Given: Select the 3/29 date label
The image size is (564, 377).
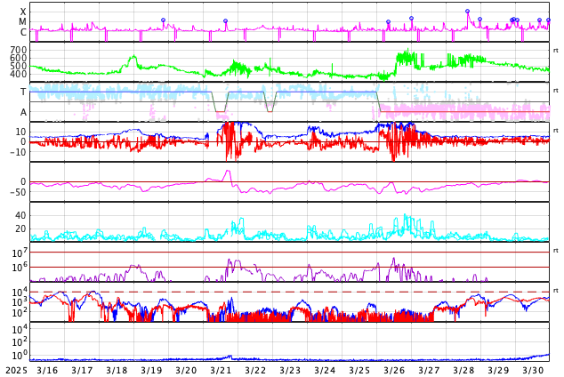Looking at the screenshot, I should point(498,370).
